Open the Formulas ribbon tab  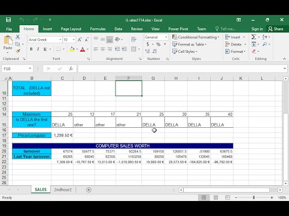coord(98,29)
